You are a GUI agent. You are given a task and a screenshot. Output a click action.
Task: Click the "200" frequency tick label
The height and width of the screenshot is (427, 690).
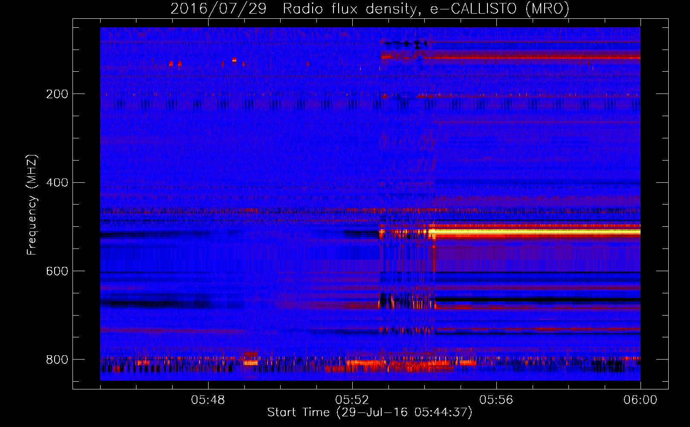pos(57,94)
